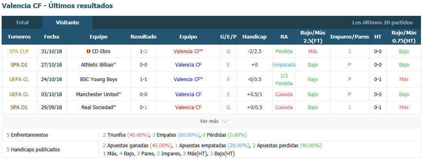The image size is (423, 159).
Task: Click the Resultado column header
Action: click(143, 37)
